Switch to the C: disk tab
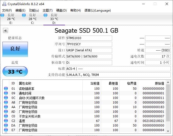Image resolution: width=173 pixels, height=136 pixels. click(32, 19)
